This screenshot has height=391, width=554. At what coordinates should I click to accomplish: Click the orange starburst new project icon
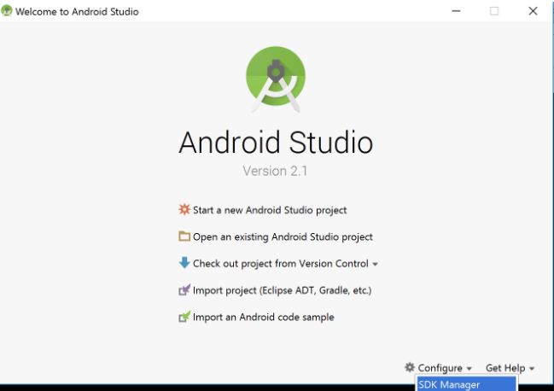tap(184, 209)
